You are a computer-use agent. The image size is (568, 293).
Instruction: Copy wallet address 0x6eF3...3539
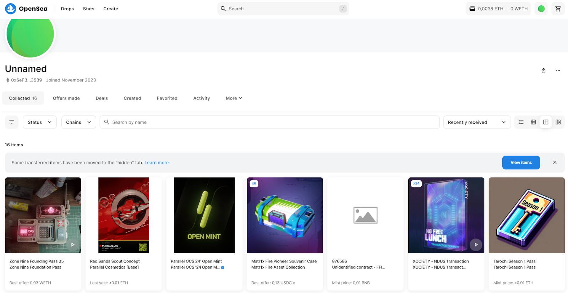(x=26, y=80)
